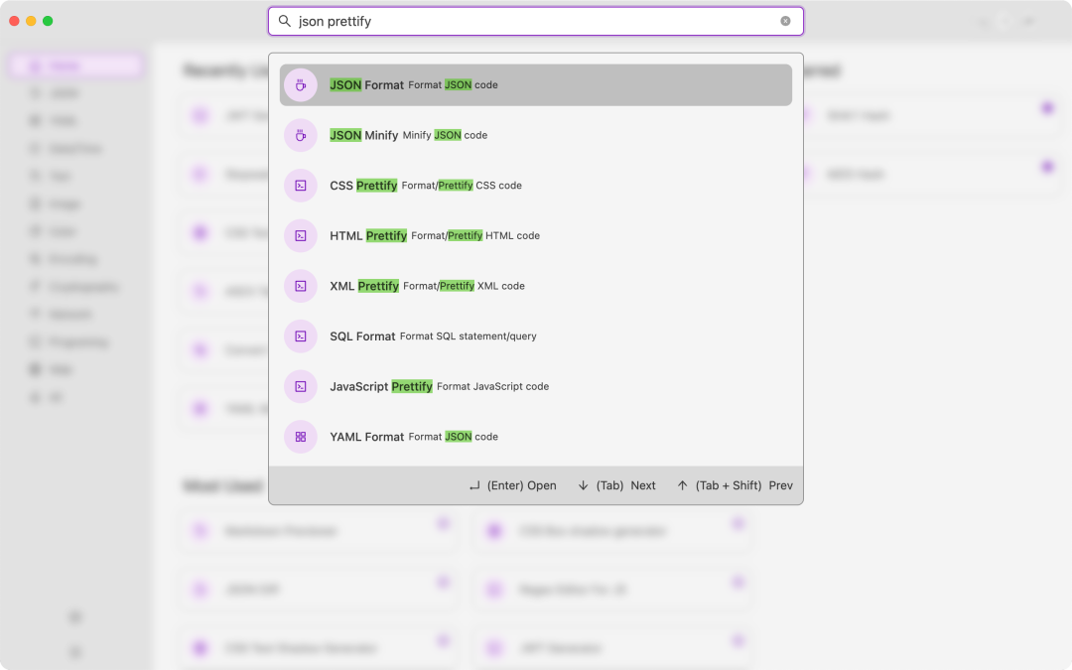Click the YAML Format grid icon
The width and height of the screenshot is (1072, 670).
(300, 437)
